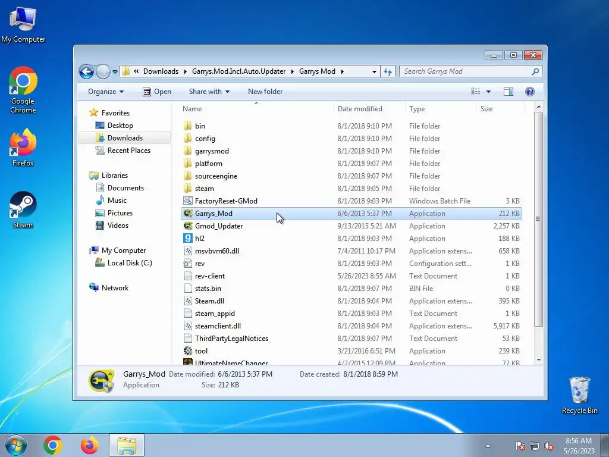
Task: Open Explorer help icon
Action: pos(529,92)
